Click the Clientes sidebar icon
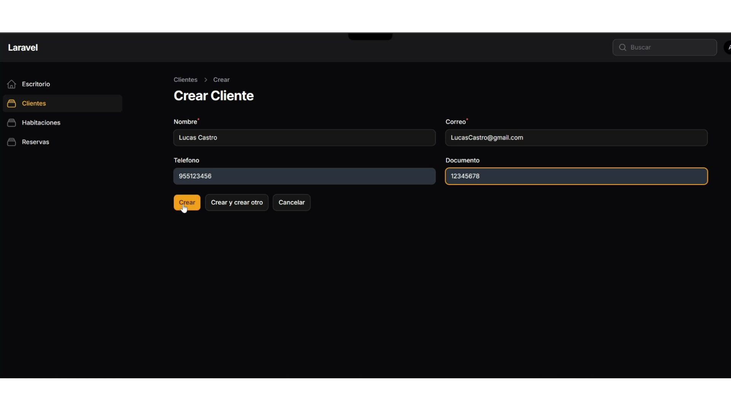 tap(11, 104)
